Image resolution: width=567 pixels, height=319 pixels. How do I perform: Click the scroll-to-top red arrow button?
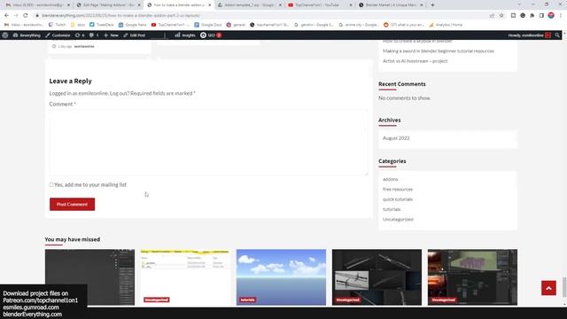548,288
